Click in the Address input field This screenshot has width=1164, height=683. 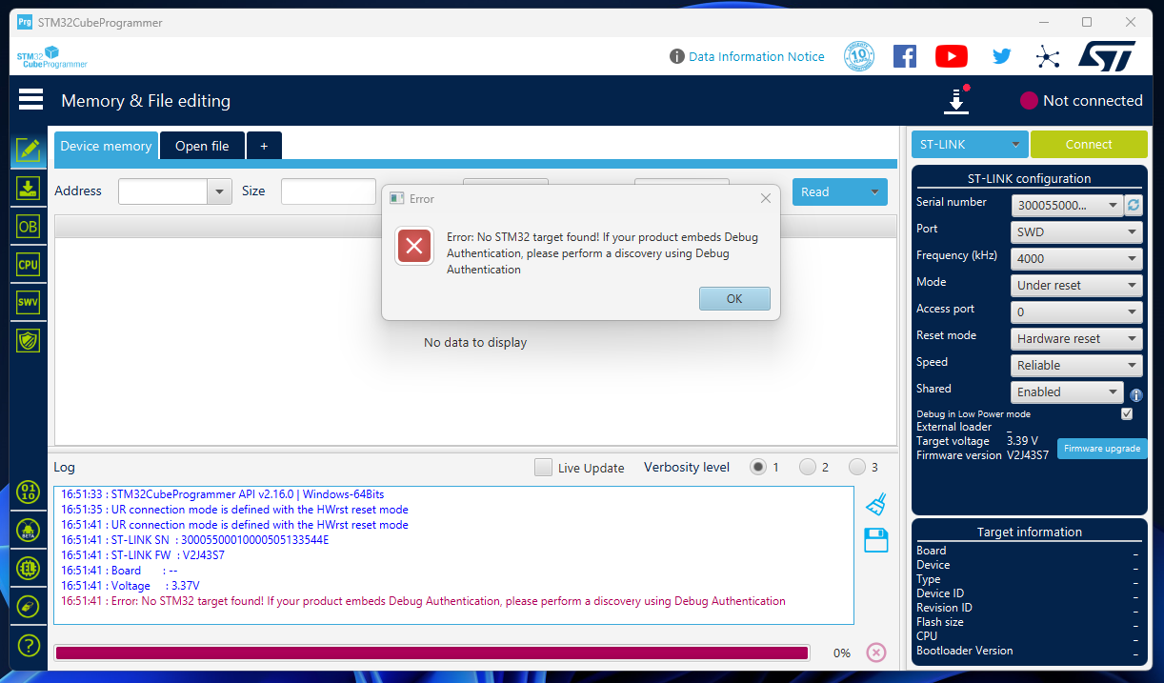[x=164, y=191]
